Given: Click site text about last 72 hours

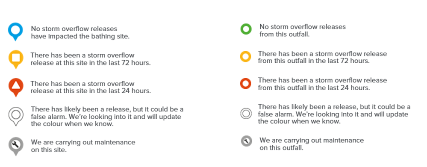Looking at the screenshot, I should click(x=91, y=59).
